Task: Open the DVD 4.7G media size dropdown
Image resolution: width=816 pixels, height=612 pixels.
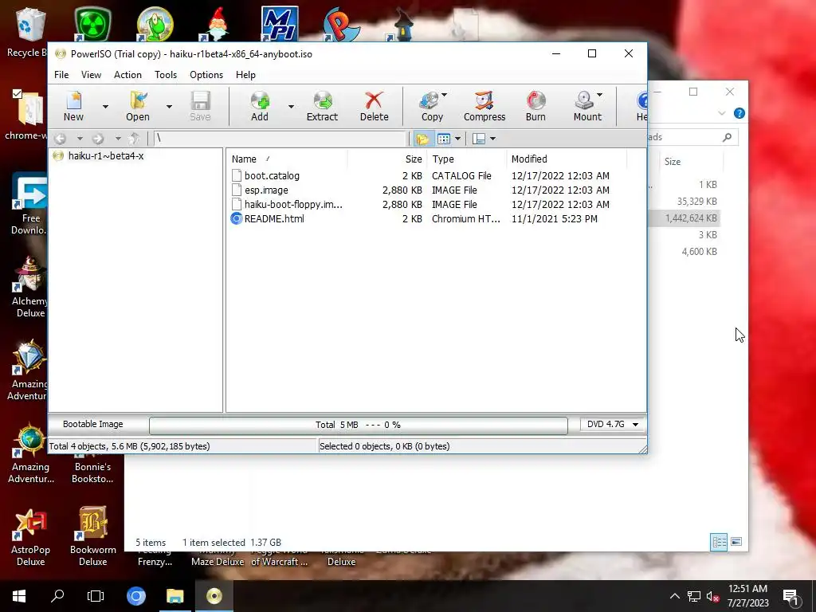Action: (x=613, y=424)
